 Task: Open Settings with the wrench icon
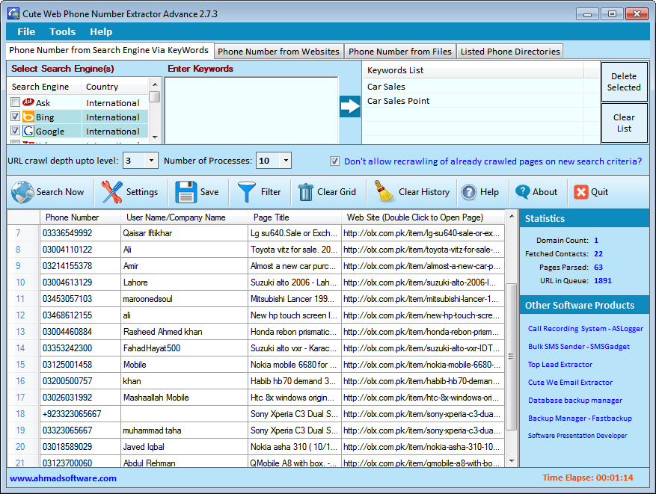tap(112, 192)
